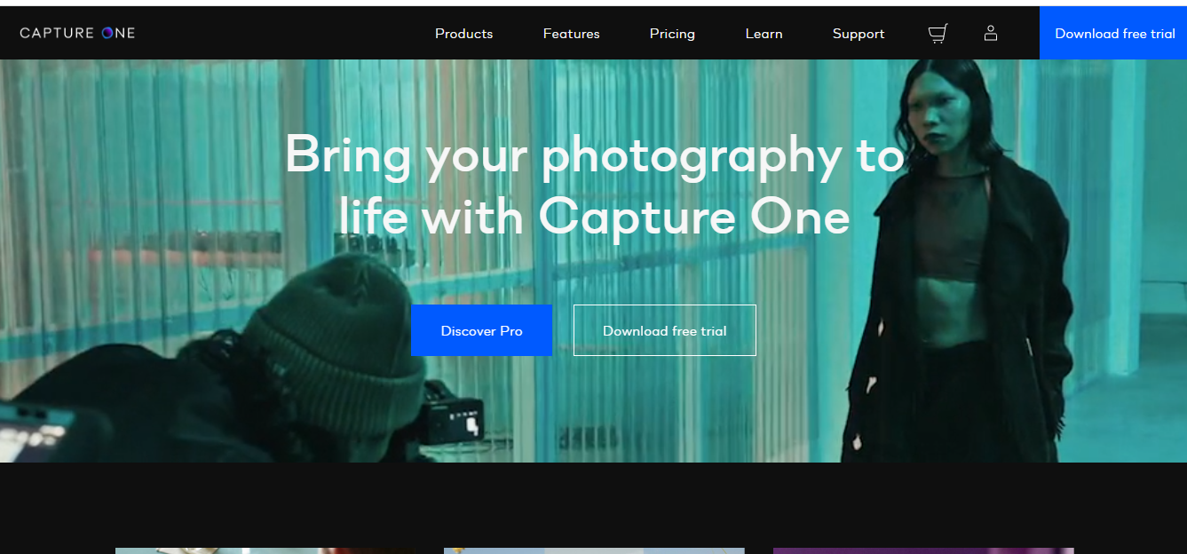Image resolution: width=1187 pixels, height=554 pixels.
Task: Click the Capture One logo
Action: [77, 33]
